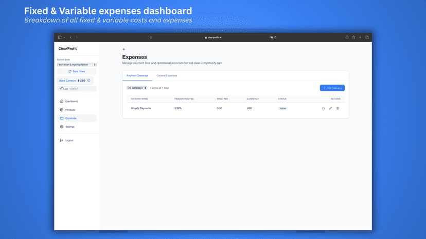Click the back arrow above Expenses heading
The height and width of the screenshot is (239, 426).
point(124,49)
